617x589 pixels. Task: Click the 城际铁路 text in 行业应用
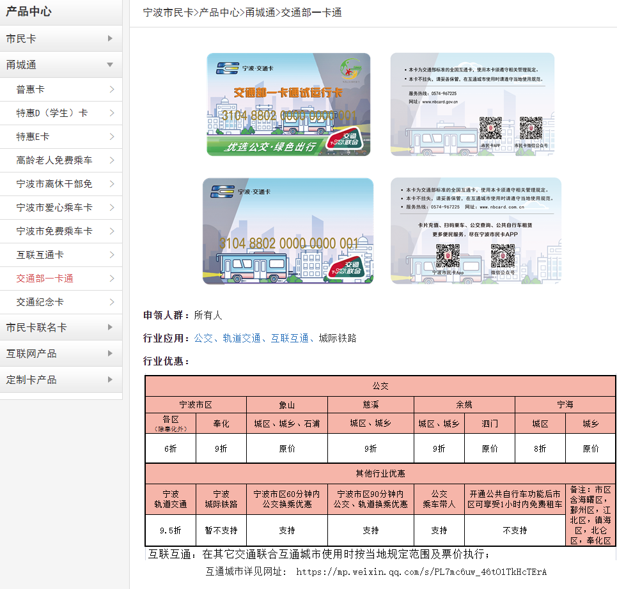(338, 338)
